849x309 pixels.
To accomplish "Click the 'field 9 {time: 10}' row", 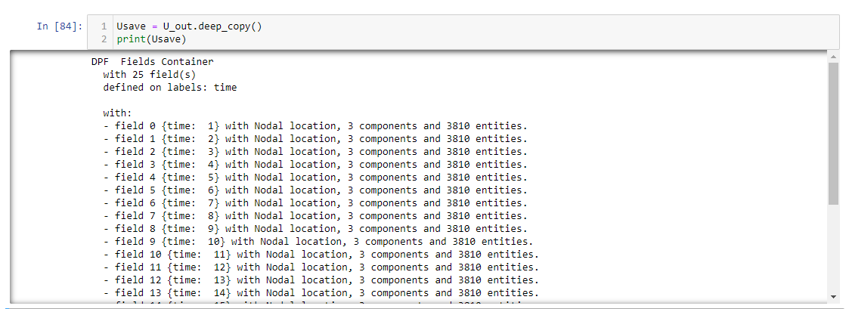I will point(318,241).
